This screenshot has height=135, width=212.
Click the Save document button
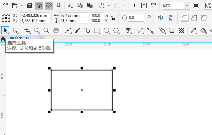point(30,6)
